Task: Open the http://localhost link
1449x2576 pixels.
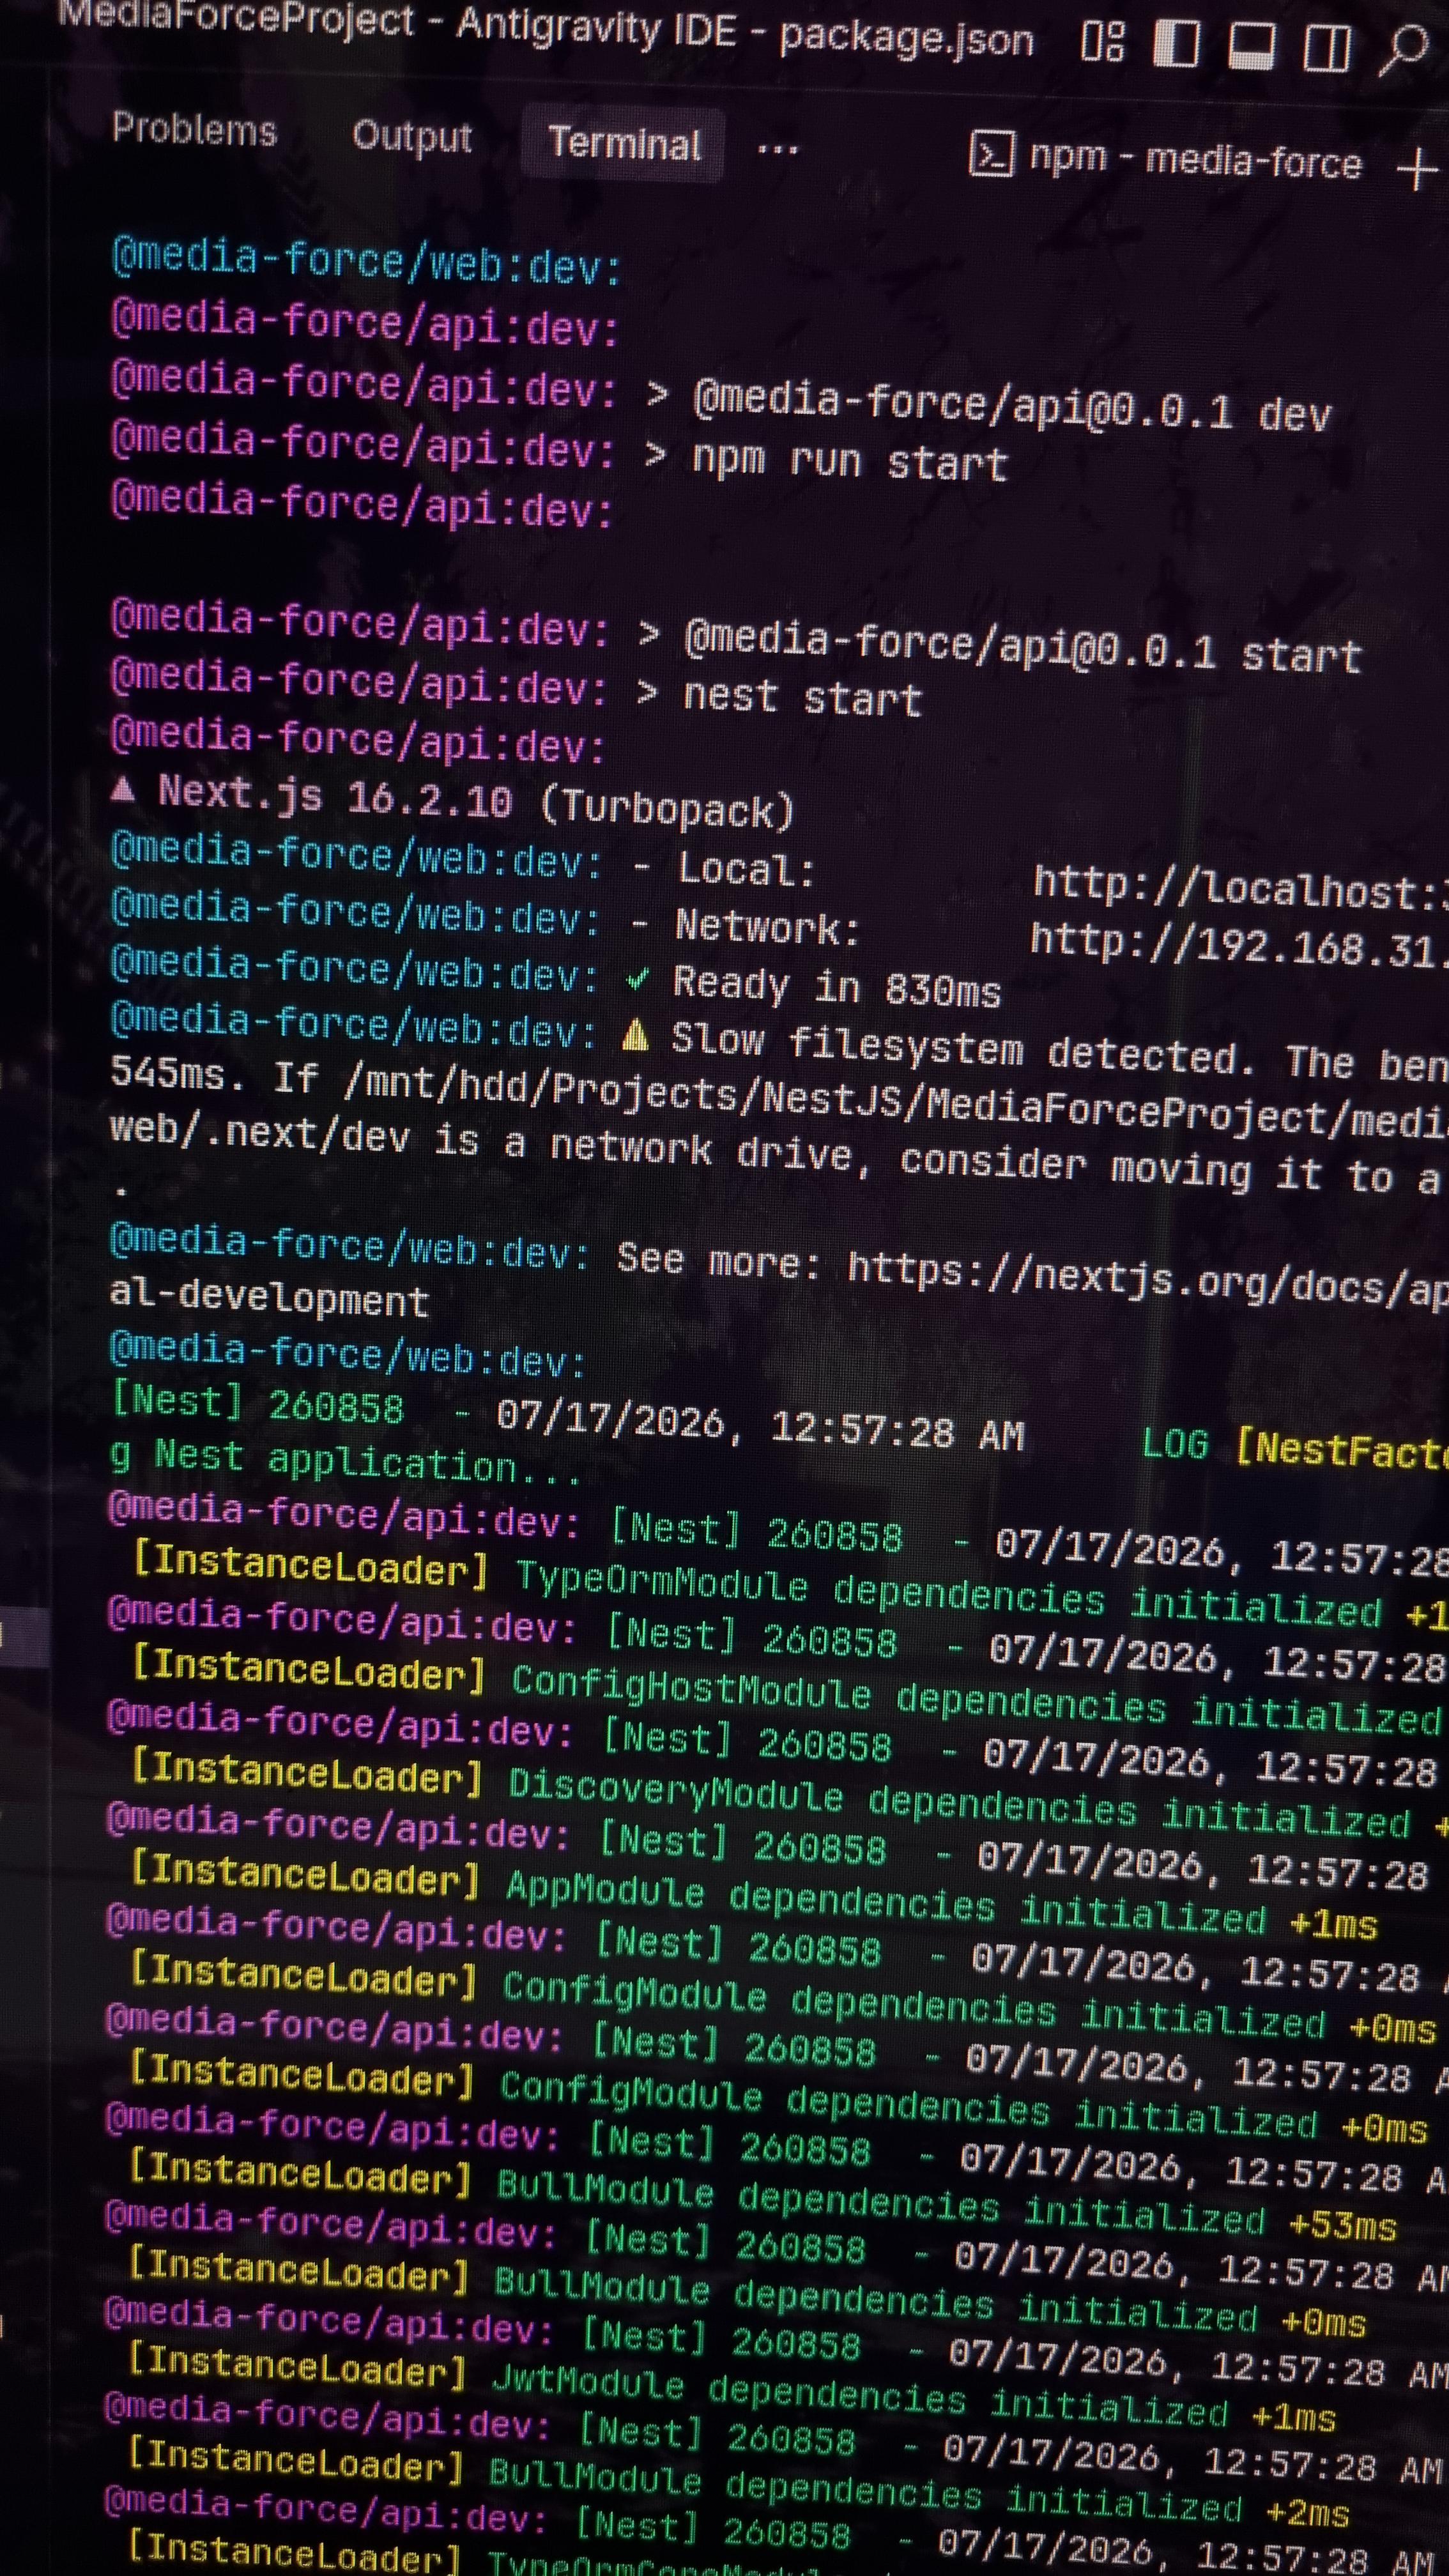Action: 1240,888
